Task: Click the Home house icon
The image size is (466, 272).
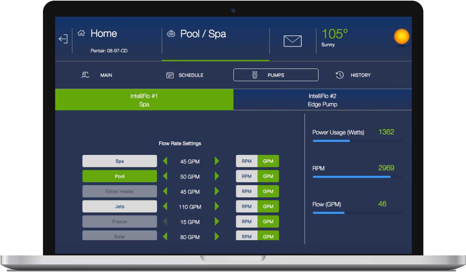Action: click(81, 33)
